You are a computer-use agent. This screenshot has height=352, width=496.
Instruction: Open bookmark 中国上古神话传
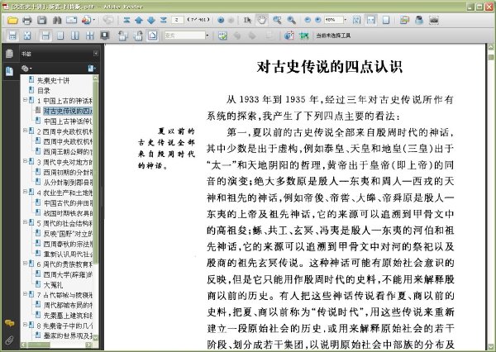(68, 121)
